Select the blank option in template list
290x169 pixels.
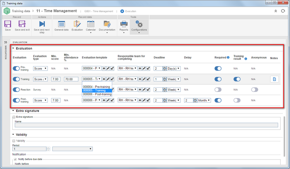click(x=97, y=83)
